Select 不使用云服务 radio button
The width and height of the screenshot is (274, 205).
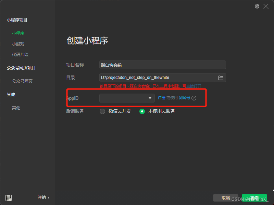[142, 111]
